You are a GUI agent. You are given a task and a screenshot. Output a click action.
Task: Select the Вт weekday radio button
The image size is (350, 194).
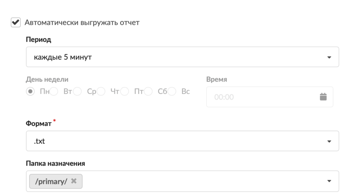click(x=54, y=92)
